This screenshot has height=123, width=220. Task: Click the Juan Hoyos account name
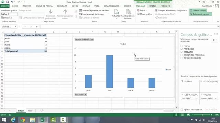click(x=207, y=6)
